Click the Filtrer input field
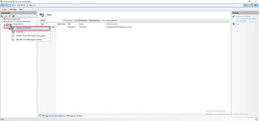This screenshot has height=121, width=259. pyautogui.click(x=54, y=20)
